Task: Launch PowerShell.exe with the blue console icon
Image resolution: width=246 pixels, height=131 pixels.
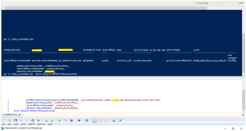Action: click(x=87, y=121)
